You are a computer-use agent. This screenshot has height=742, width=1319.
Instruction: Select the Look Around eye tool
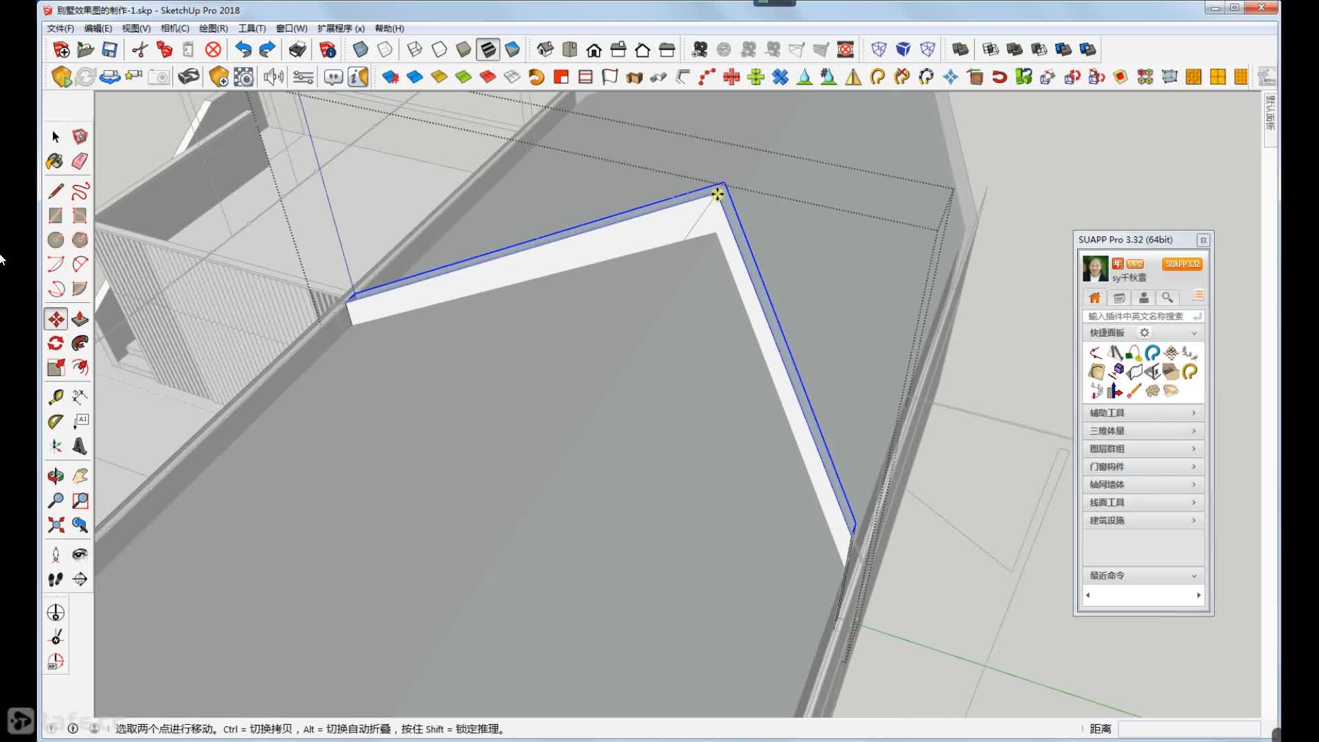point(80,554)
